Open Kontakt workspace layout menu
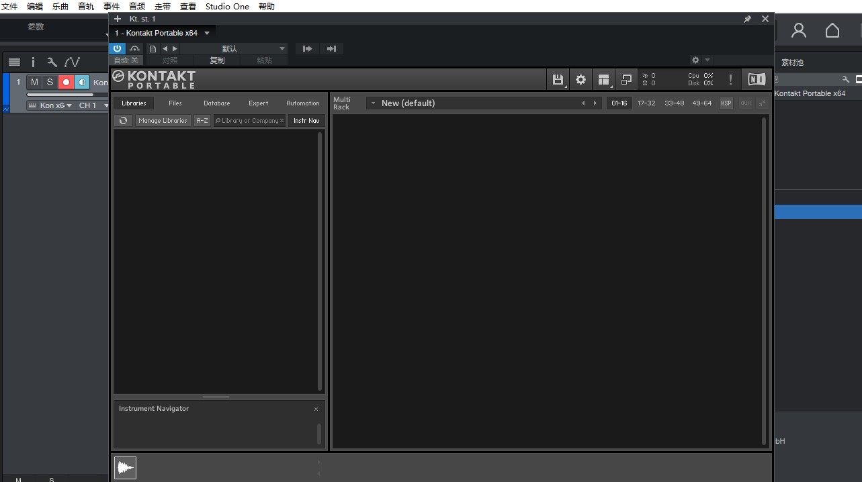Image resolution: width=862 pixels, height=482 pixels. coord(603,79)
